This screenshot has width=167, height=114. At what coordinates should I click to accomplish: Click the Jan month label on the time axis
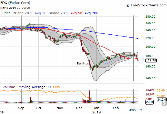click(96, 108)
